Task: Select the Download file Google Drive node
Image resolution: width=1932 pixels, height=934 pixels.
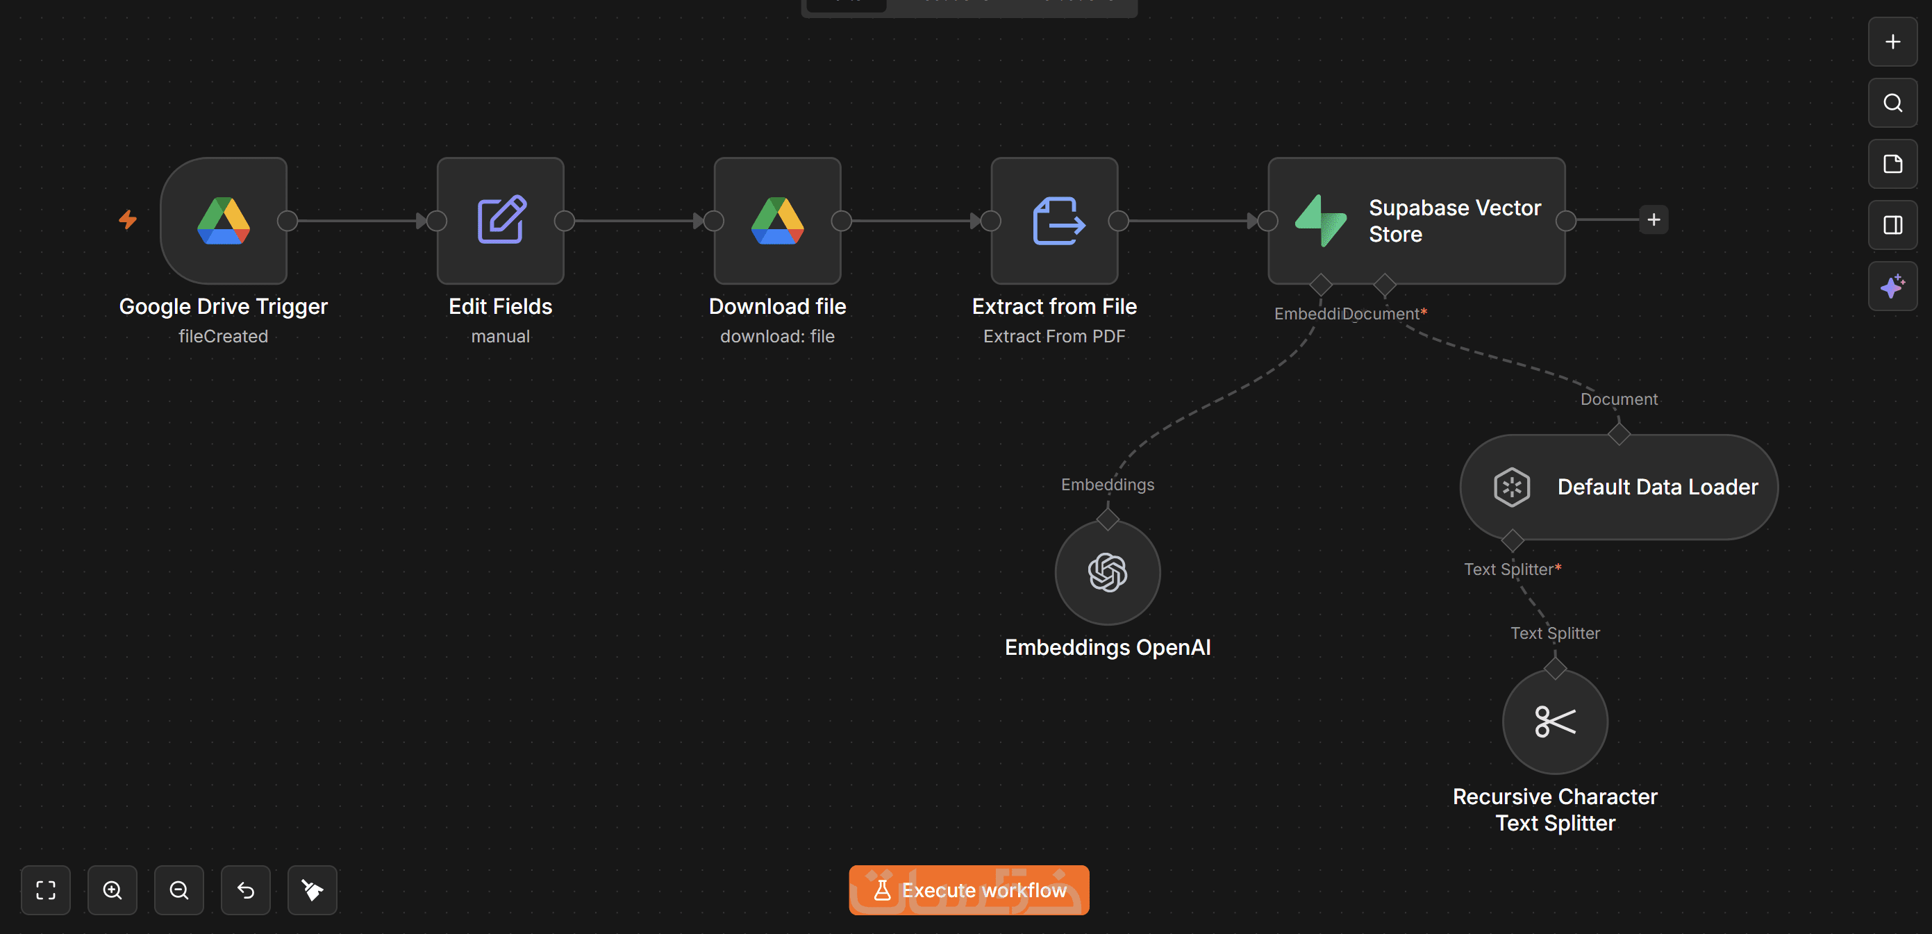Action: [778, 221]
